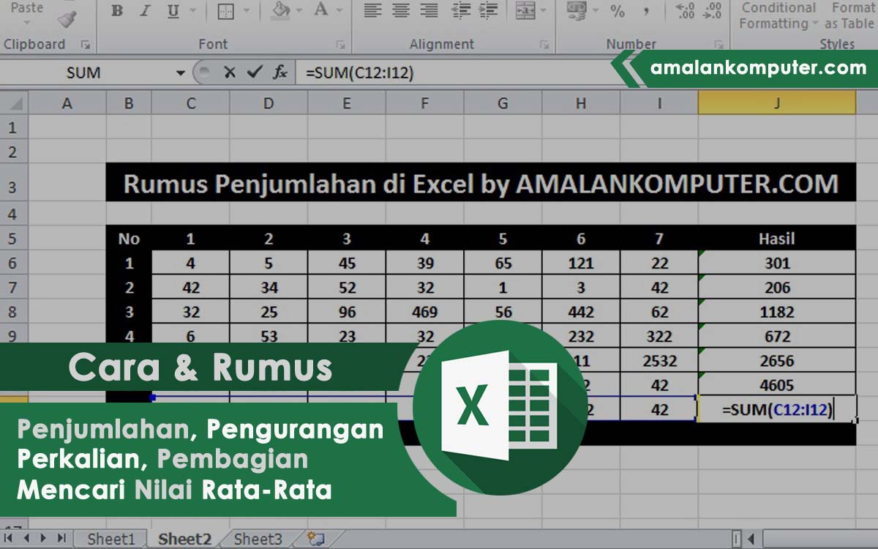Click the Fill Color paint bucket
Screen dimensions: 878x549
pyautogui.click(x=280, y=11)
